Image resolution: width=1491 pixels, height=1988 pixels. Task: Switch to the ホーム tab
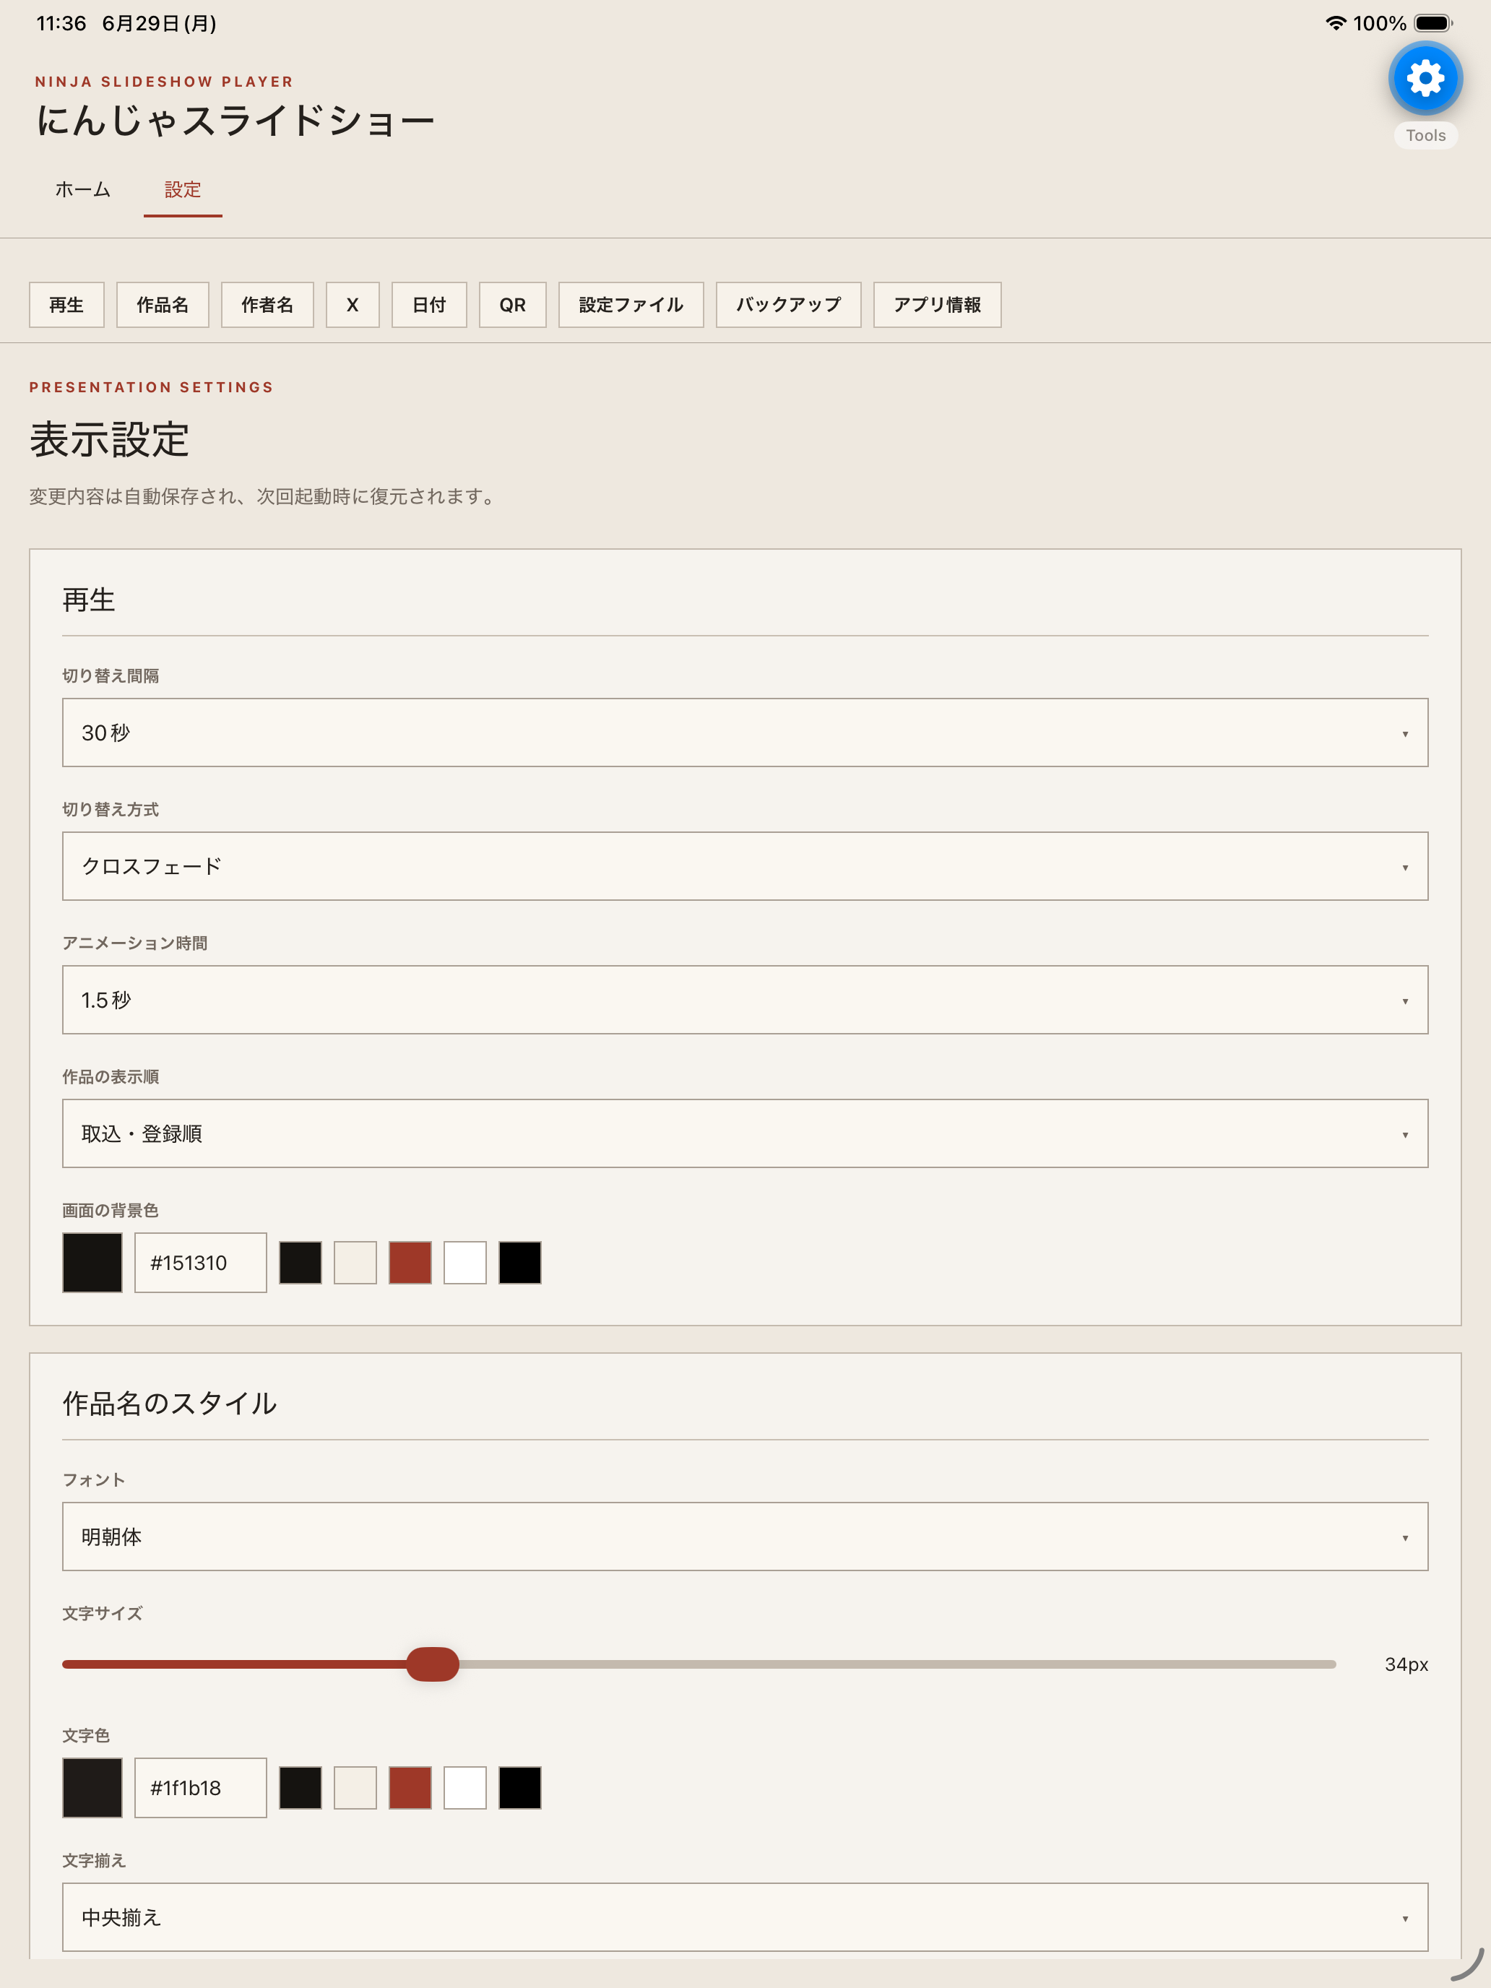pos(82,190)
